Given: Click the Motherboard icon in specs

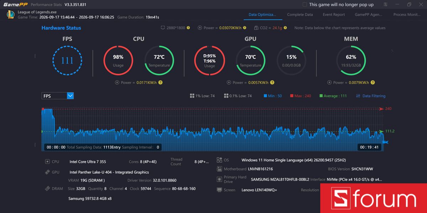Looking at the screenshot, I should pyautogui.click(x=220, y=169).
